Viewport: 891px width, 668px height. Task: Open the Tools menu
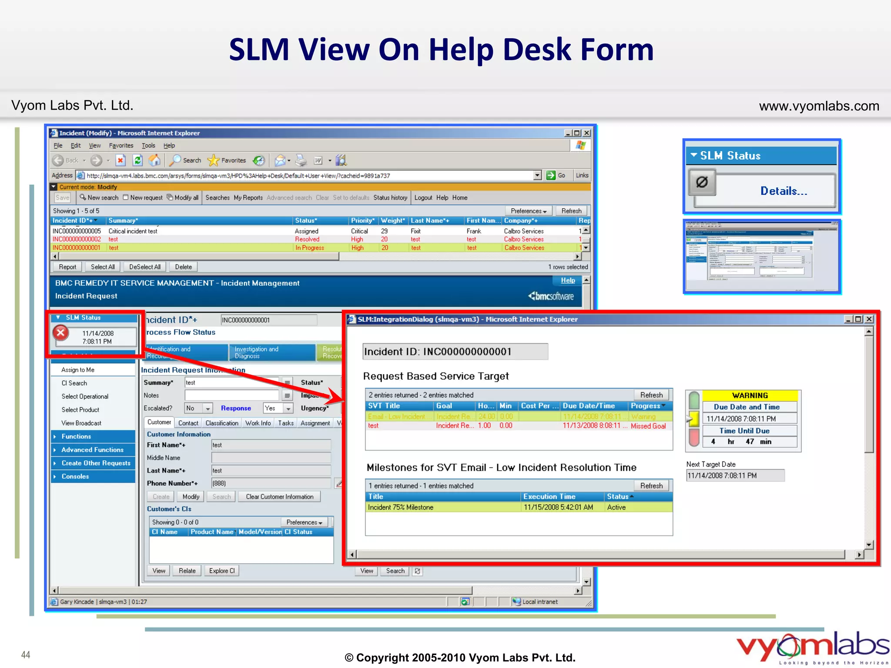[148, 146]
